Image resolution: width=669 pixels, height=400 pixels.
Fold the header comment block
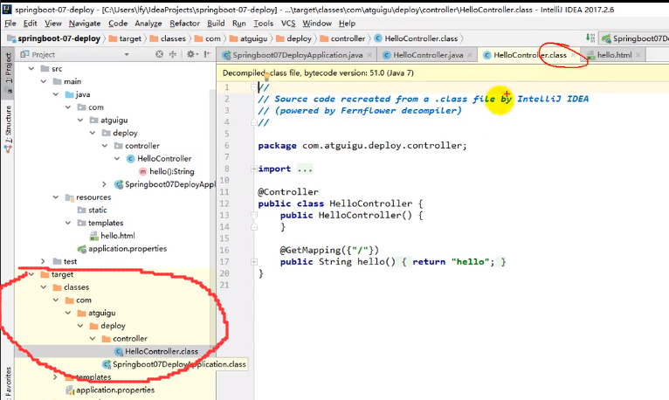coord(254,87)
